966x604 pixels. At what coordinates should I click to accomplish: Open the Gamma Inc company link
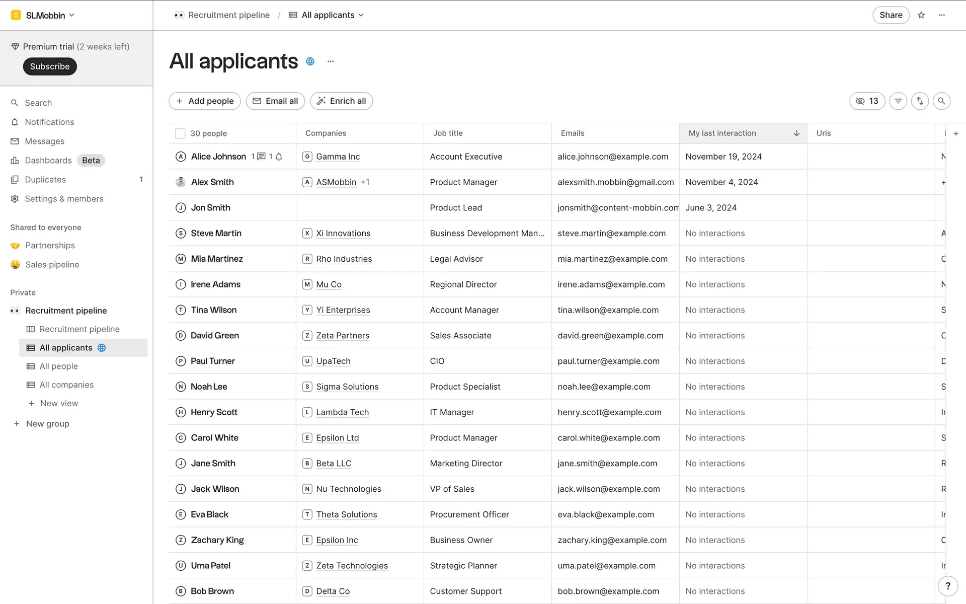(x=338, y=157)
